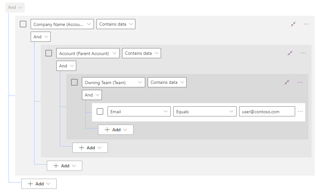Open the Email field selector dropdown
Image resolution: width=316 pixels, height=192 pixels.
(x=139, y=111)
